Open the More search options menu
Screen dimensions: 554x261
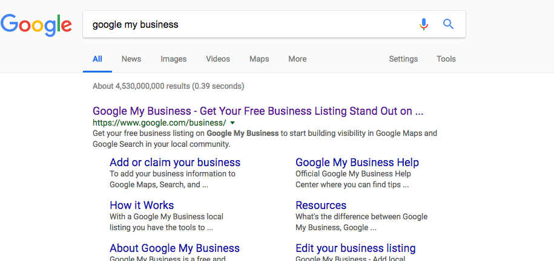[297, 59]
